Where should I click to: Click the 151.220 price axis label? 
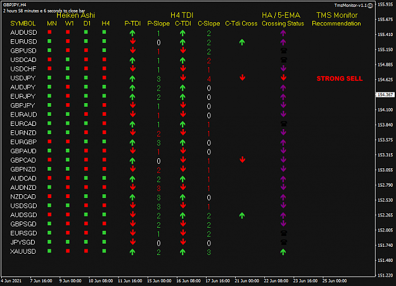[385, 275]
